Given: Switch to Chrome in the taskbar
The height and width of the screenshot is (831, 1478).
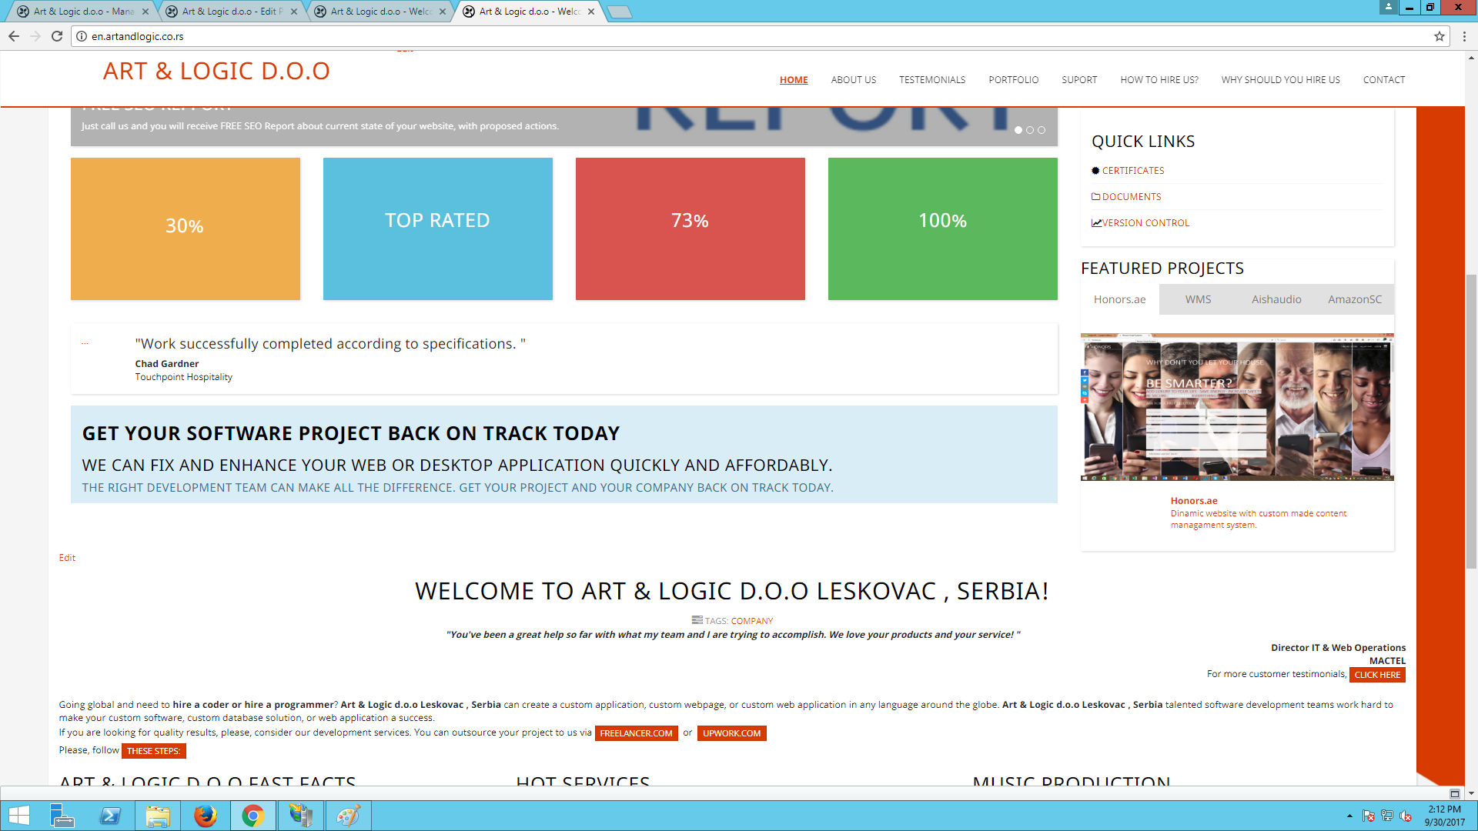Looking at the screenshot, I should point(253,816).
